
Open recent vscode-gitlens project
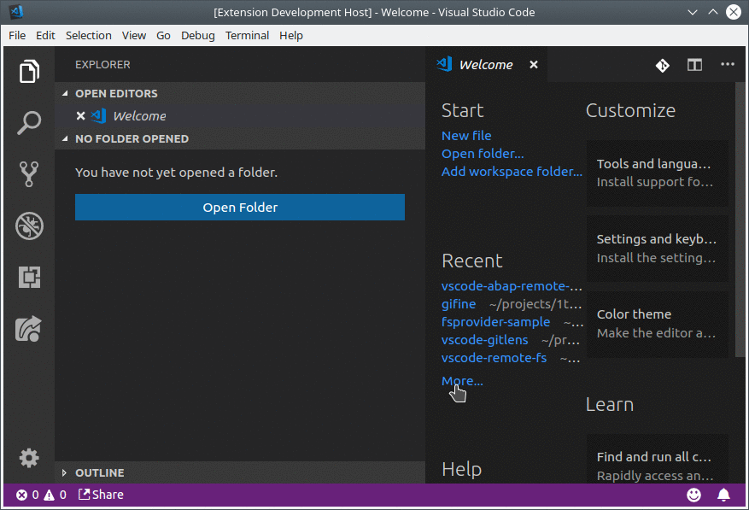click(484, 340)
